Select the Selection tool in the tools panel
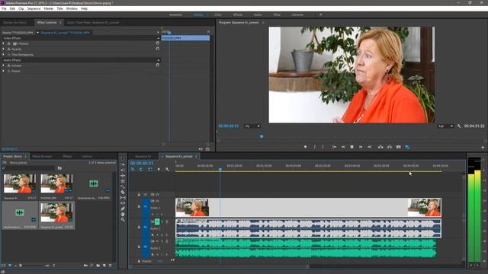Screen dimensions: 488x274 pyautogui.click(x=123, y=159)
